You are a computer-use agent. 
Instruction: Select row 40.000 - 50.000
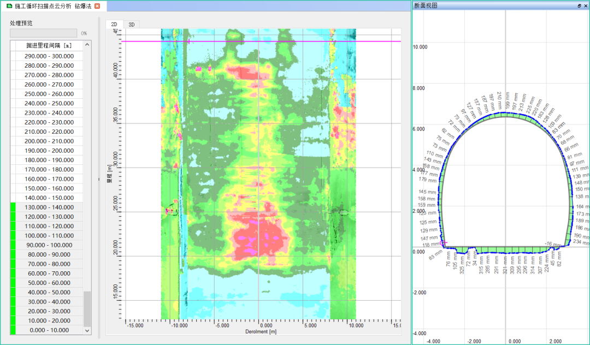49,292
